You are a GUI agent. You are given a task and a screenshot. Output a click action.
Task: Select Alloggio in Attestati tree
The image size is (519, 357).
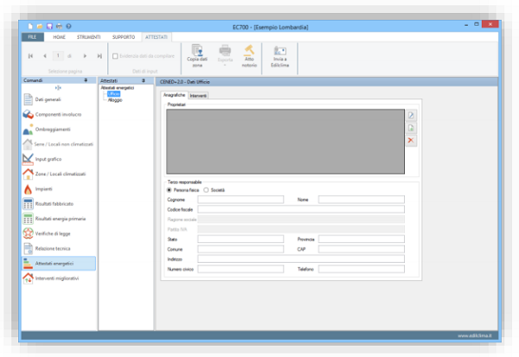point(115,100)
